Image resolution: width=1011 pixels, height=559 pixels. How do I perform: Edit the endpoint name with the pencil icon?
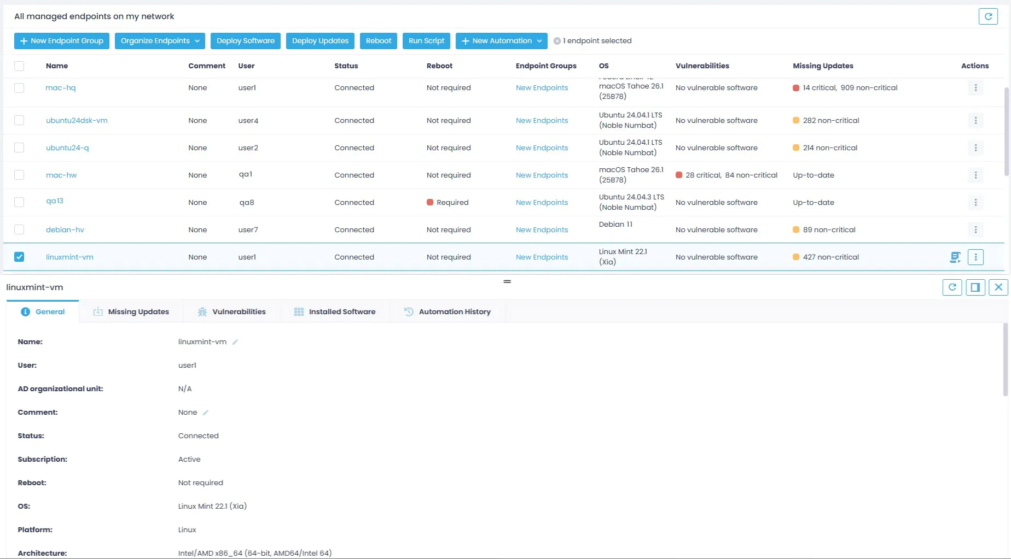click(x=235, y=342)
